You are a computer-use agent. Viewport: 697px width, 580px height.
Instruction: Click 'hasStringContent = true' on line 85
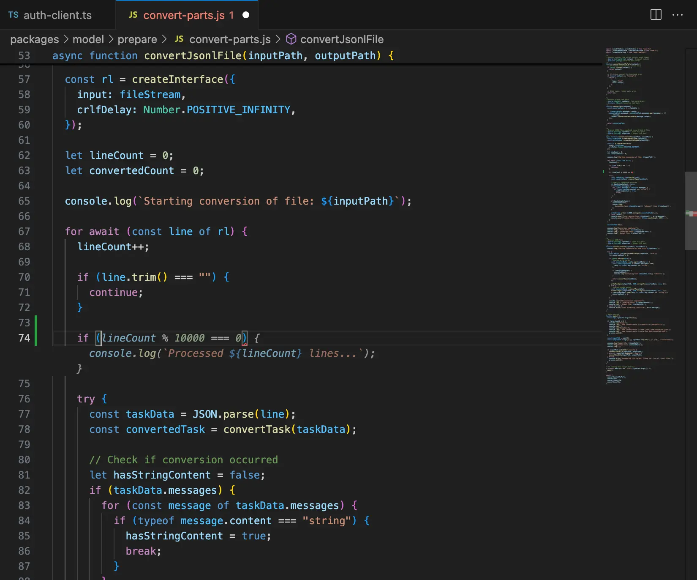[196, 536]
